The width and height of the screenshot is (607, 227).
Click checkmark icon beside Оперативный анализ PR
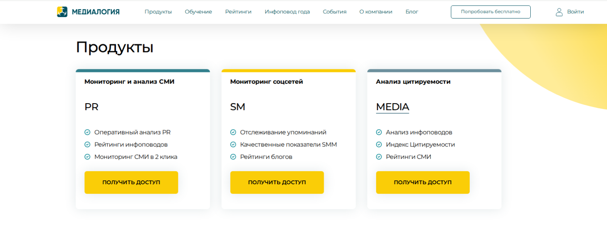point(87,132)
